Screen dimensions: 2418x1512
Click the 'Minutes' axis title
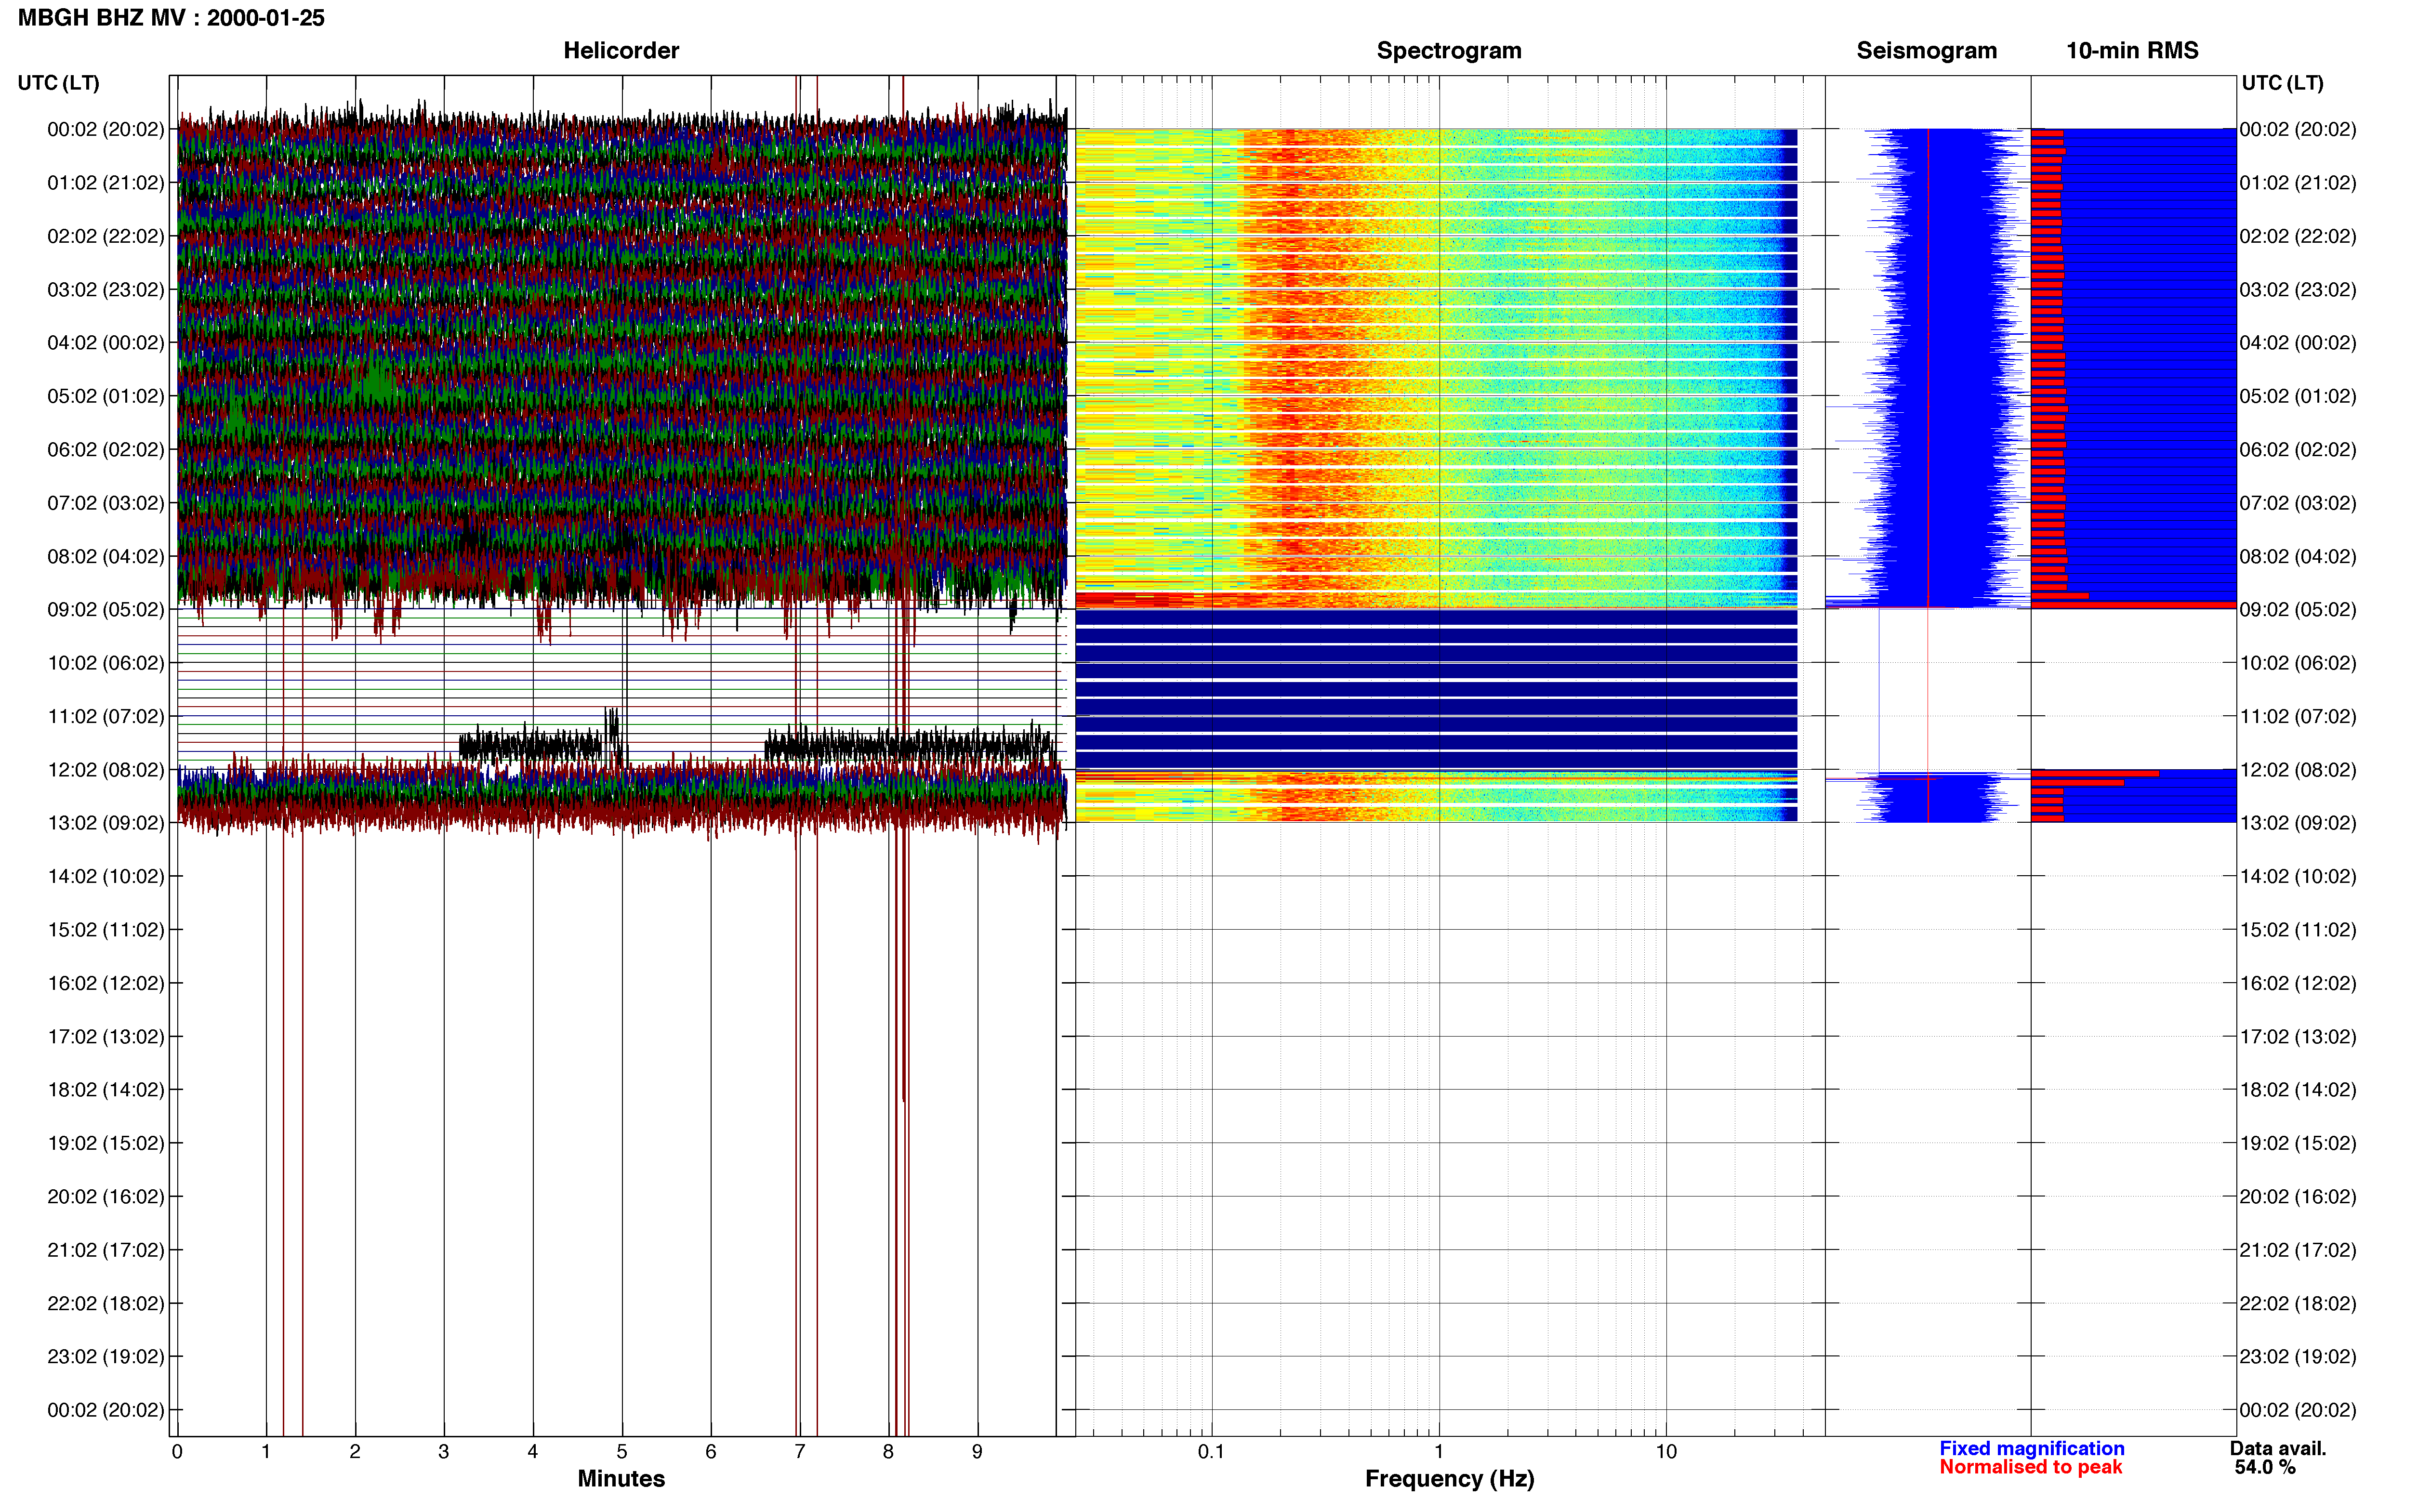tap(621, 1478)
